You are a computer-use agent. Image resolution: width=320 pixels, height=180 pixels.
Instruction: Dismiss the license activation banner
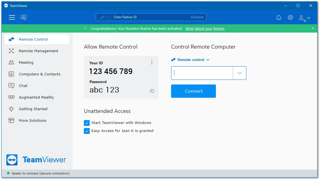[313, 28]
